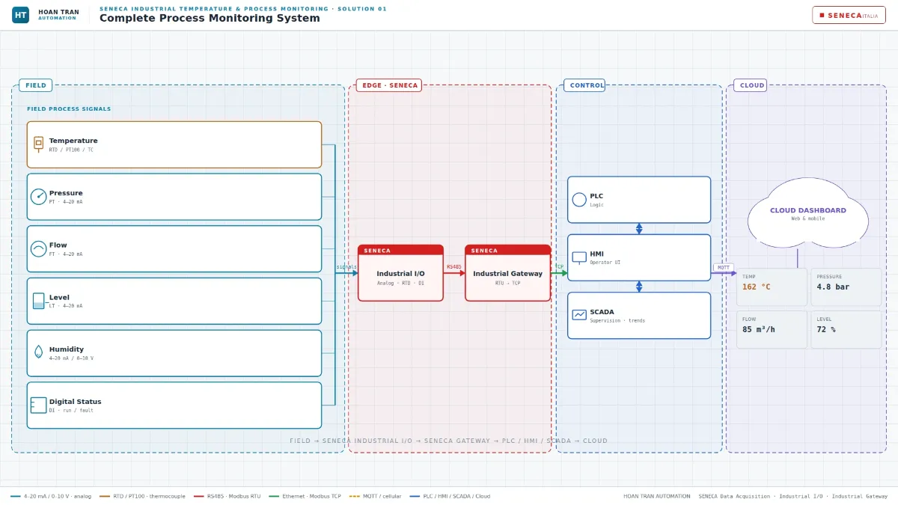Select the Industrial I/O module block
Image resolution: width=898 pixels, height=505 pixels.
coord(400,273)
